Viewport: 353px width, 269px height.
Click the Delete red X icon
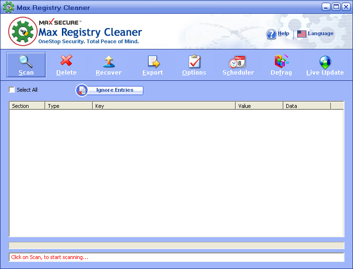click(x=66, y=60)
